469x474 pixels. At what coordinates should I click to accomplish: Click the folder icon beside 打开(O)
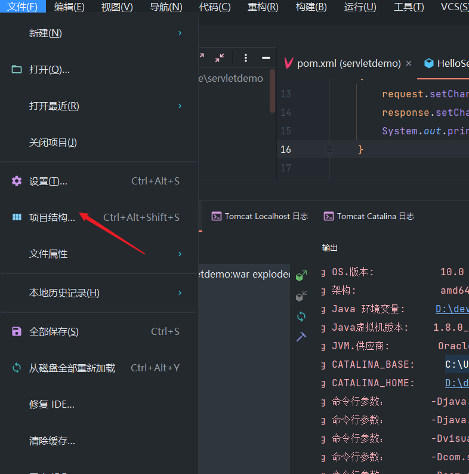click(17, 69)
